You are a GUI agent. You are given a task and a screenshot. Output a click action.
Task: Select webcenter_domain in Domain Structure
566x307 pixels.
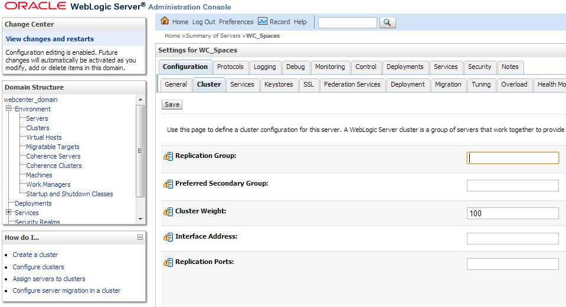31,100
